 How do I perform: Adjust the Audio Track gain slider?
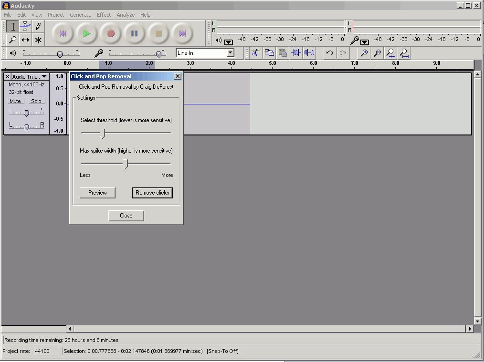pyautogui.click(x=27, y=113)
